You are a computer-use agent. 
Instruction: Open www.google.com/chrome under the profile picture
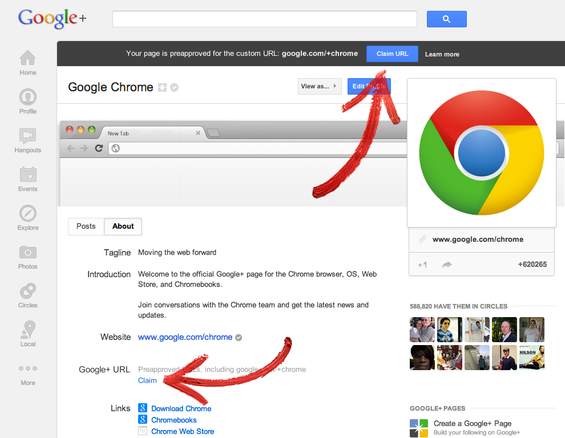pyautogui.click(x=478, y=239)
